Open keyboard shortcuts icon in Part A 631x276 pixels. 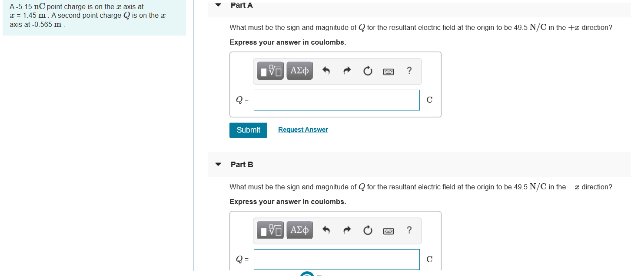click(x=388, y=71)
